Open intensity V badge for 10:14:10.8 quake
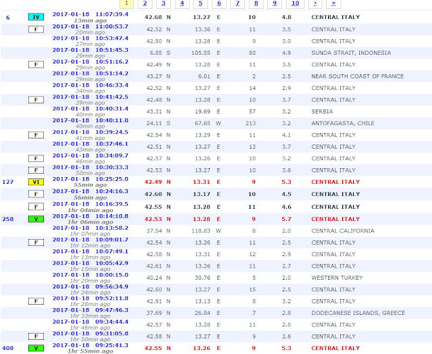Image resolution: width=432 pixels, height=354 pixels. pyautogui.click(x=36, y=219)
